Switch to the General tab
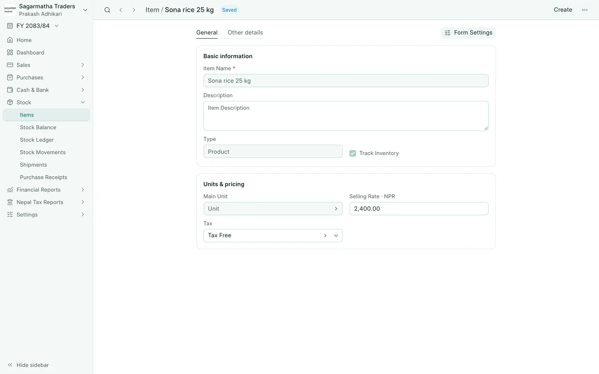 pos(207,32)
